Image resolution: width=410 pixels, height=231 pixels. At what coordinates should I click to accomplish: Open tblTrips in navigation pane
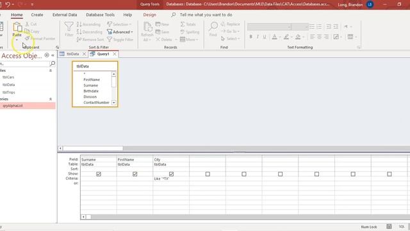click(x=8, y=92)
